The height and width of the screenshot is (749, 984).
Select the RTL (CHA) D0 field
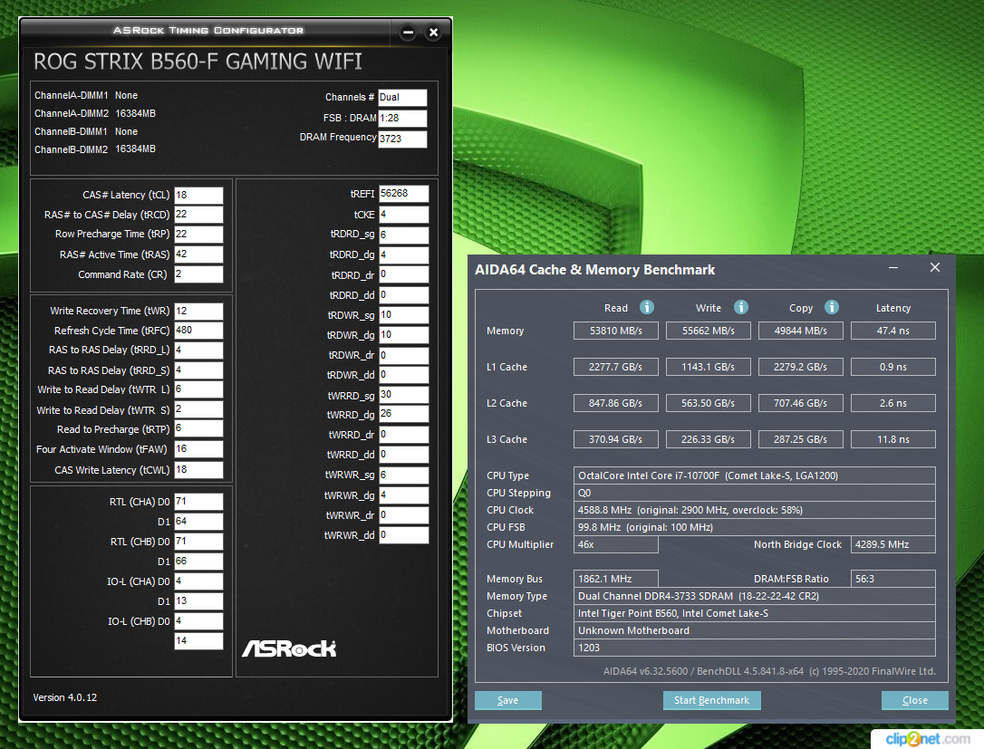pos(198,501)
